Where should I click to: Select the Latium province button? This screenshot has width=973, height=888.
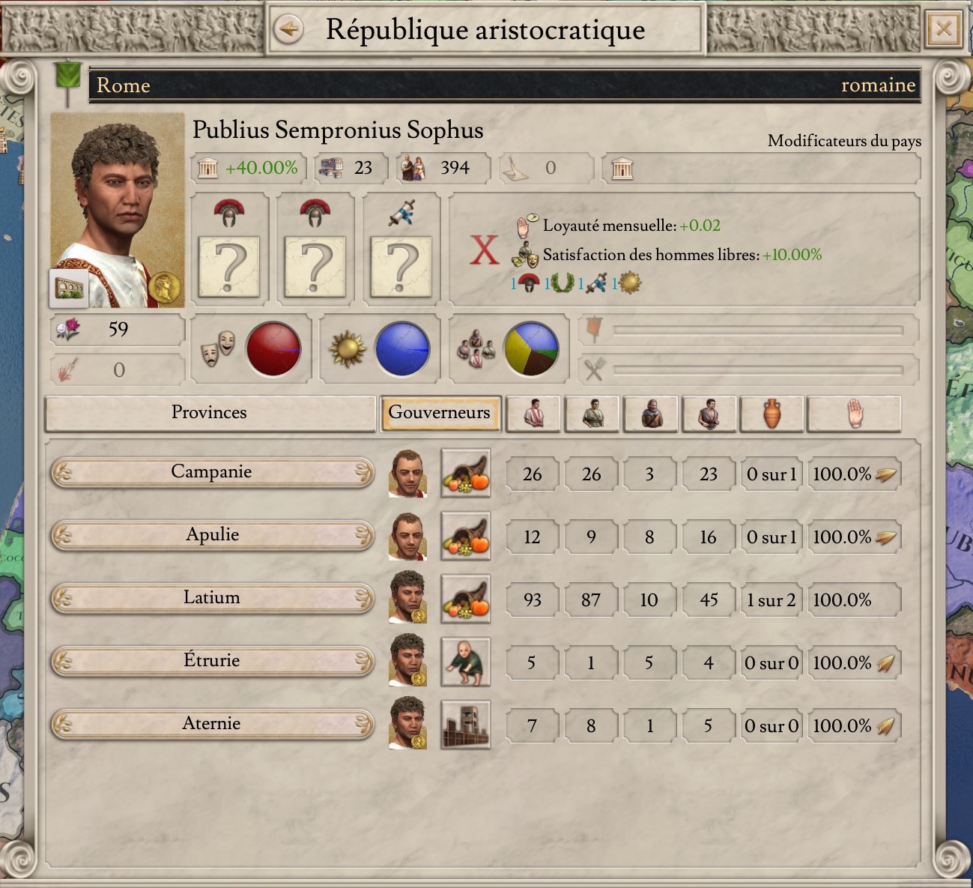pos(212,599)
